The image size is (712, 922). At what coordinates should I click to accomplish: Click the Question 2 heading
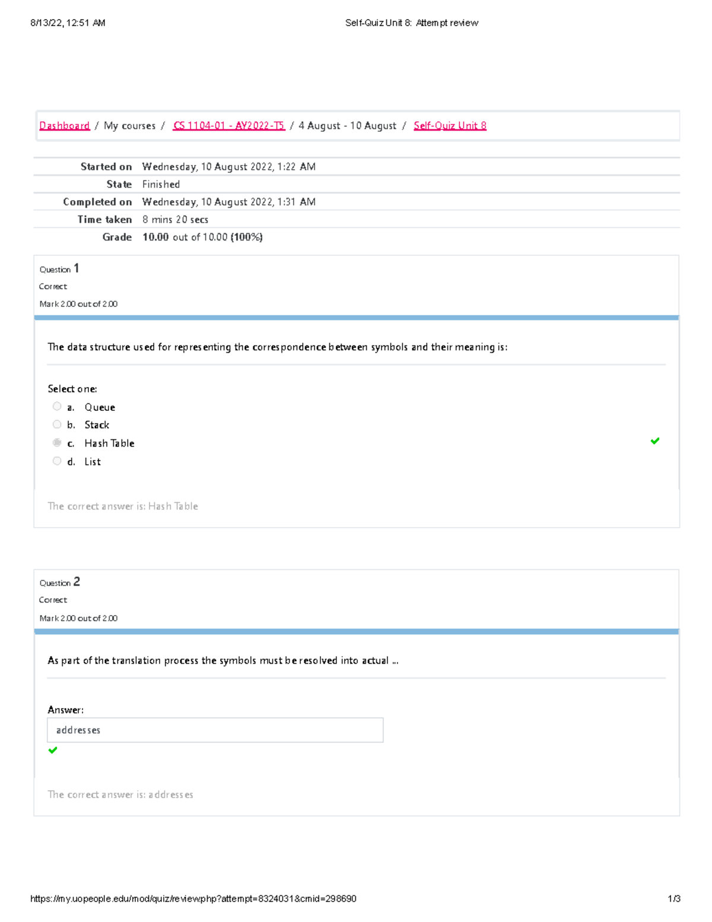click(x=59, y=582)
